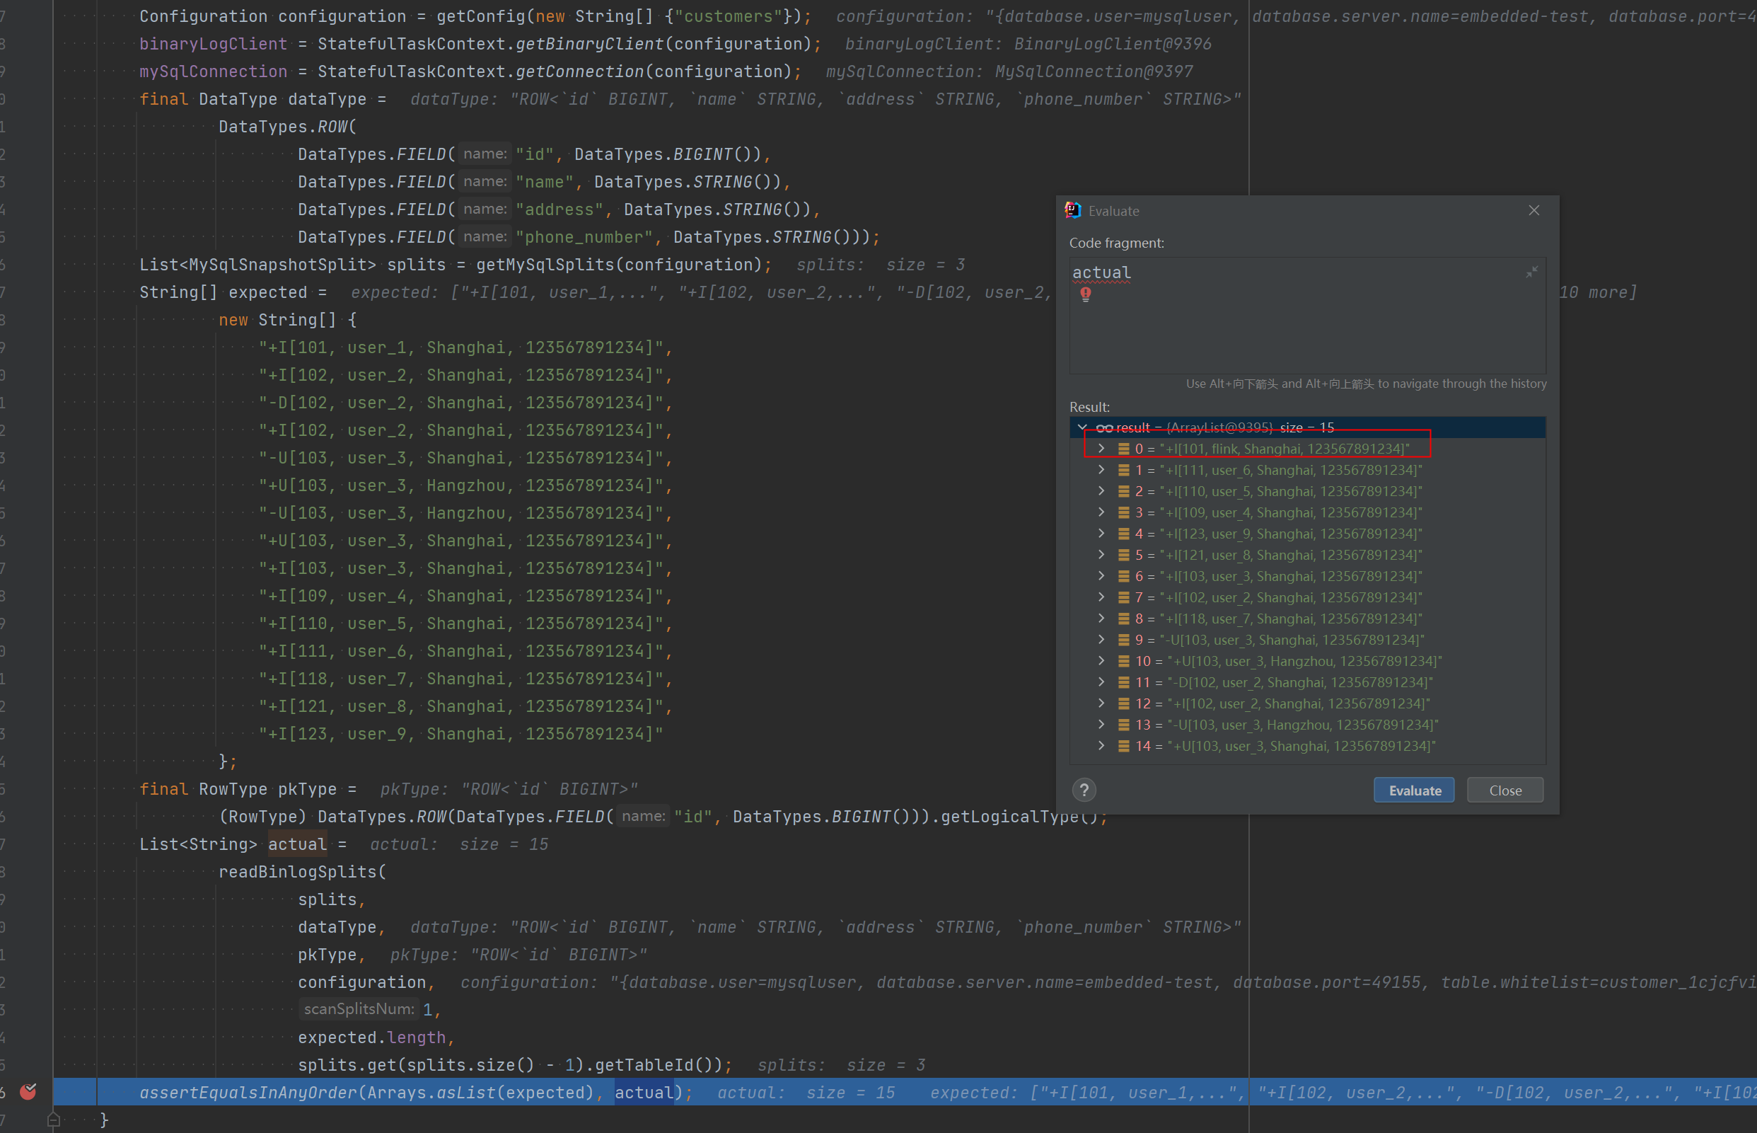Click the glasses icon next to the result variable
The image size is (1757, 1133).
[1105, 427]
